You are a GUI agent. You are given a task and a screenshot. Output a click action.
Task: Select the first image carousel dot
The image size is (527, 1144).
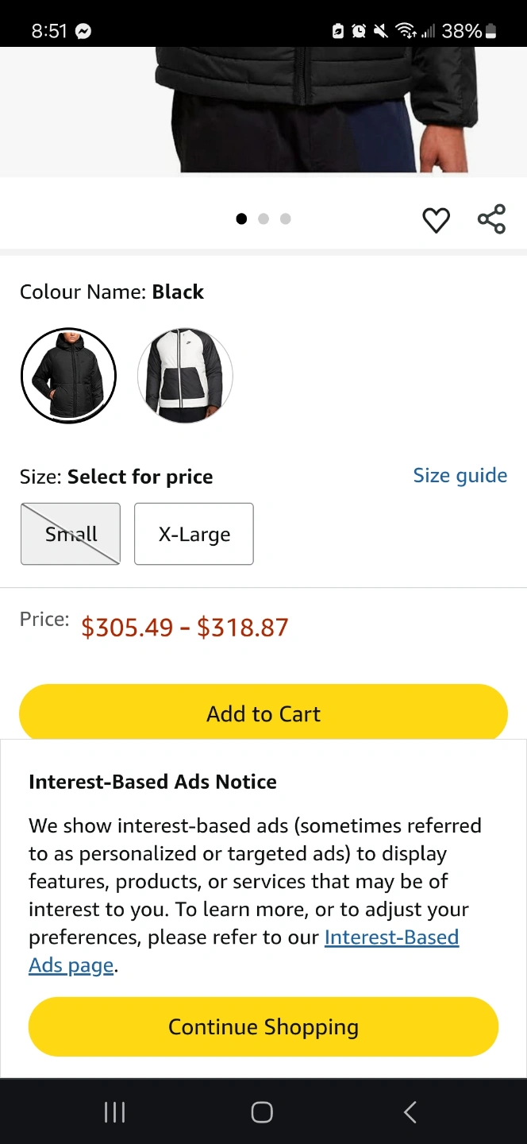click(241, 219)
